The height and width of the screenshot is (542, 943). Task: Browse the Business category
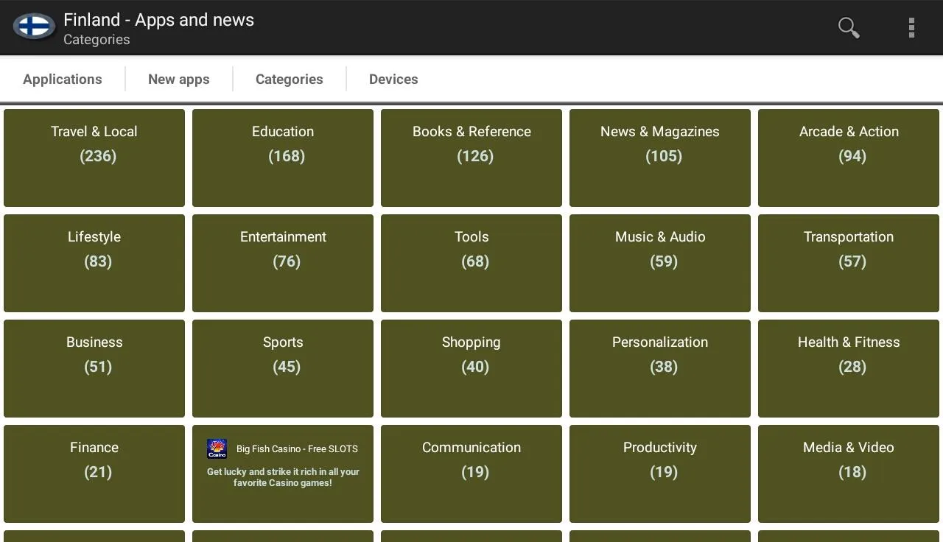pos(94,368)
